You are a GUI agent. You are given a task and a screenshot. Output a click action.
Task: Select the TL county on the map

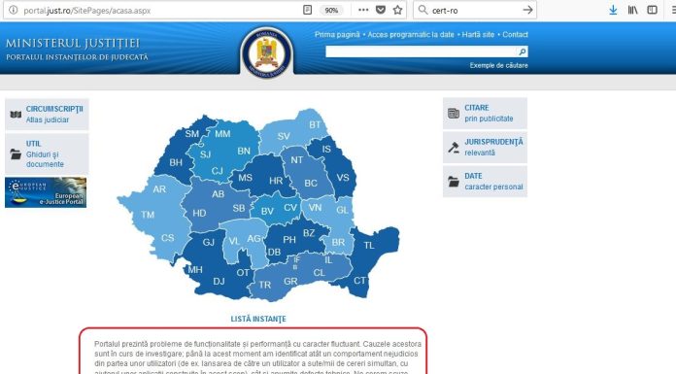(369, 246)
